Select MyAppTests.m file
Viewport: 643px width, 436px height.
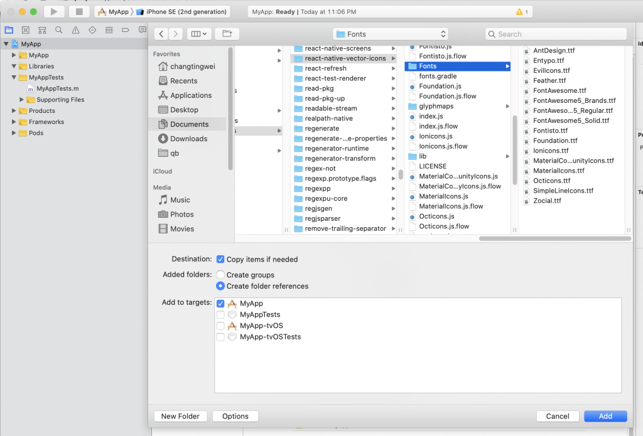53,88
